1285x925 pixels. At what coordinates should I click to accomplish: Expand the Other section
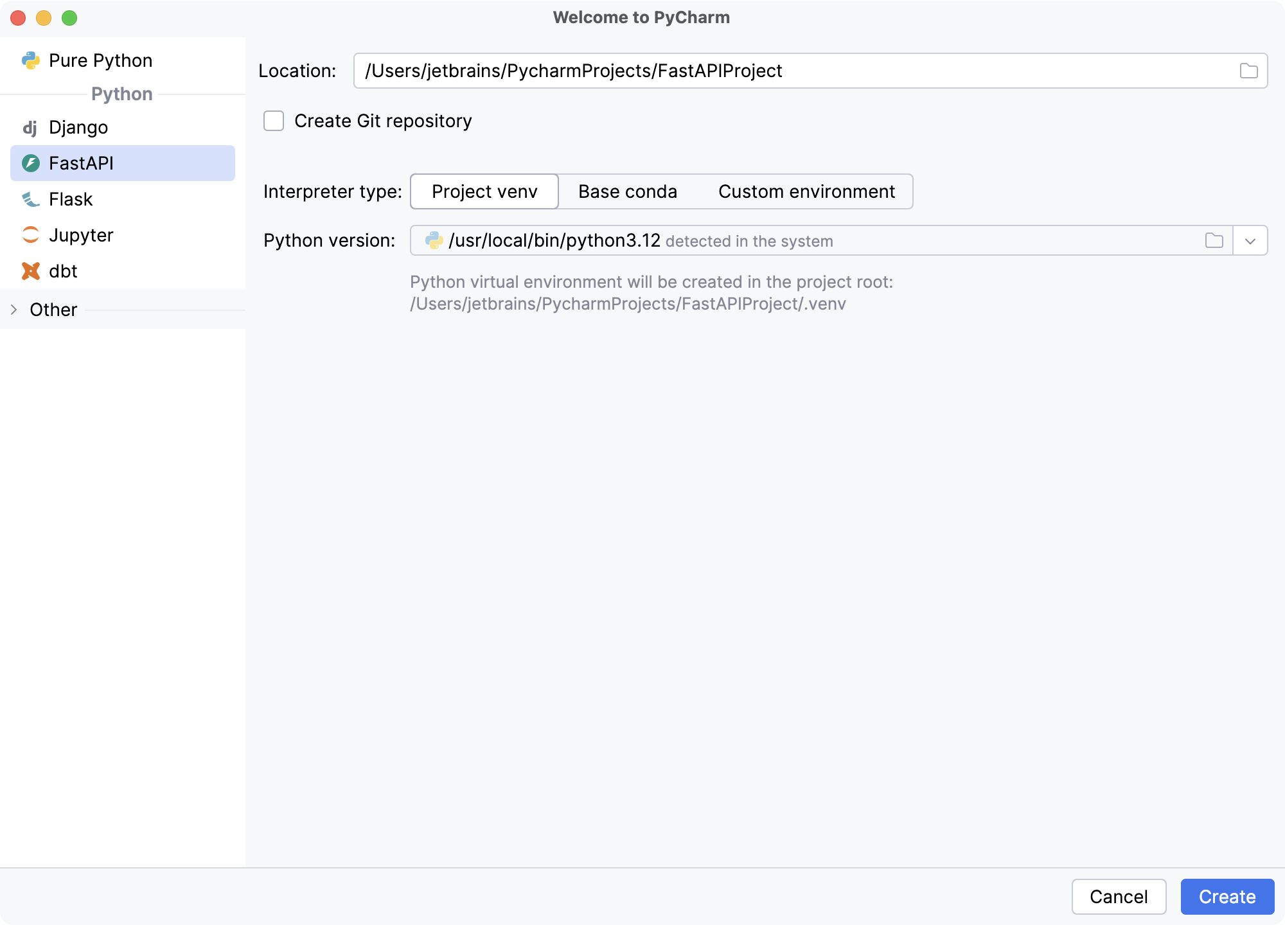[x=13, y=310]
